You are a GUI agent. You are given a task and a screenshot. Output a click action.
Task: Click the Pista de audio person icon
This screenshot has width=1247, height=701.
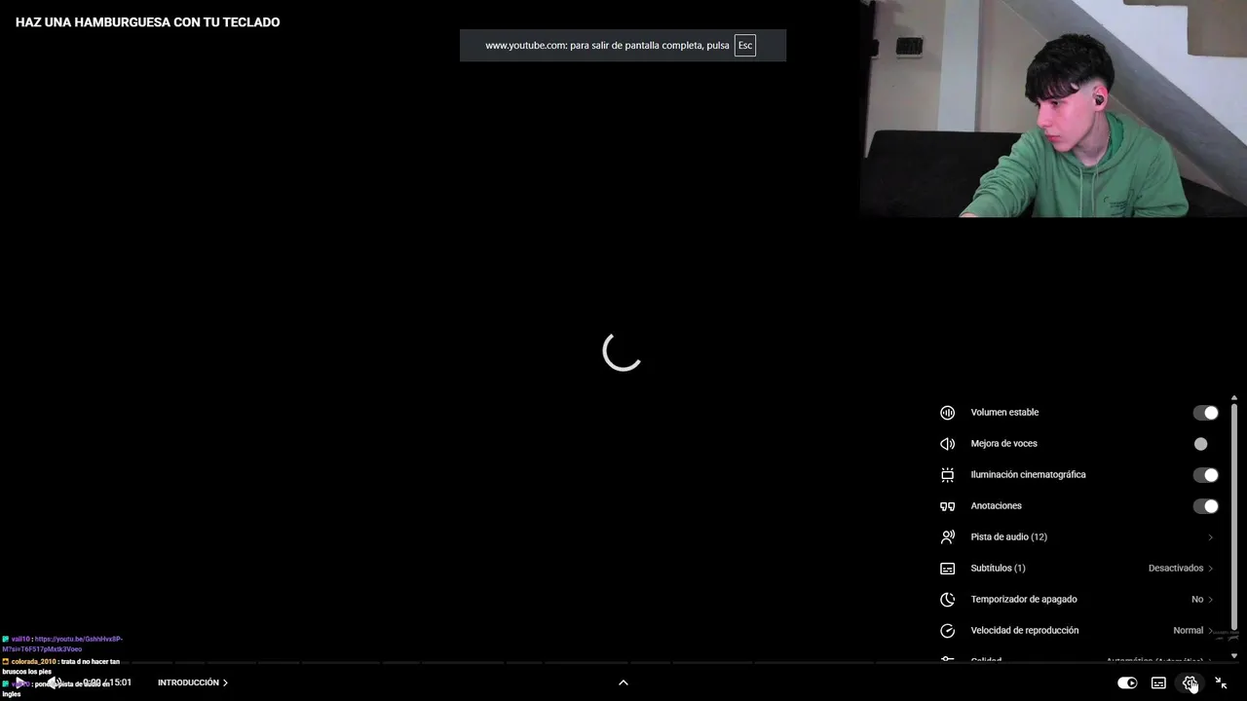[947, 537]
